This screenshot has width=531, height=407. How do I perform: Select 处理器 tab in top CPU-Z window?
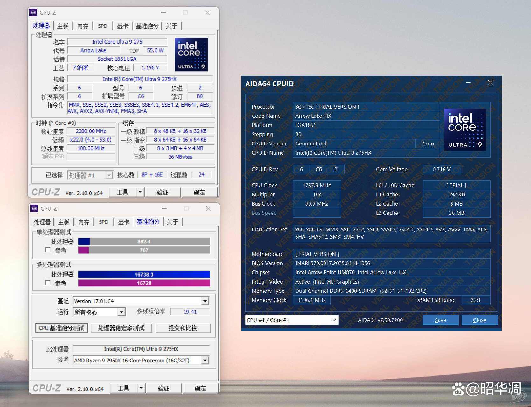[x=41, y=25]
